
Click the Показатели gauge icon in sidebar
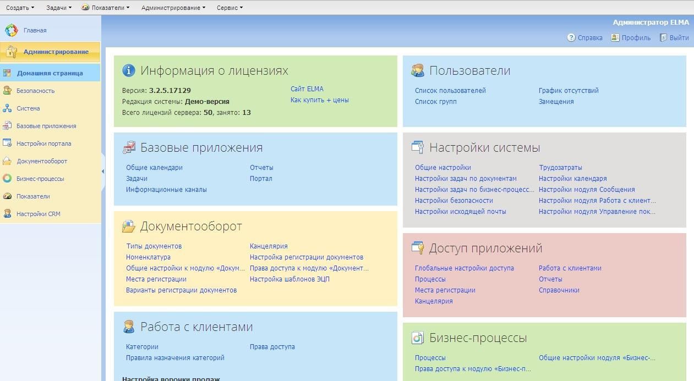[7, 196]
